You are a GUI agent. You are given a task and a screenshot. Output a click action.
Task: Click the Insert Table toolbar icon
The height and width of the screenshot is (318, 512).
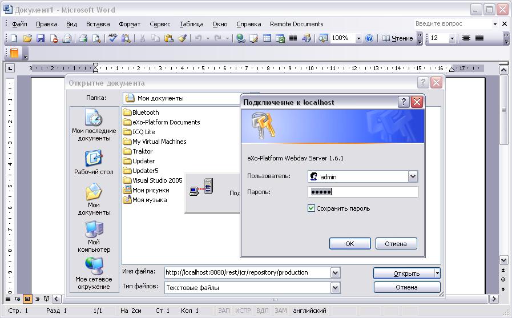[267, 38]
